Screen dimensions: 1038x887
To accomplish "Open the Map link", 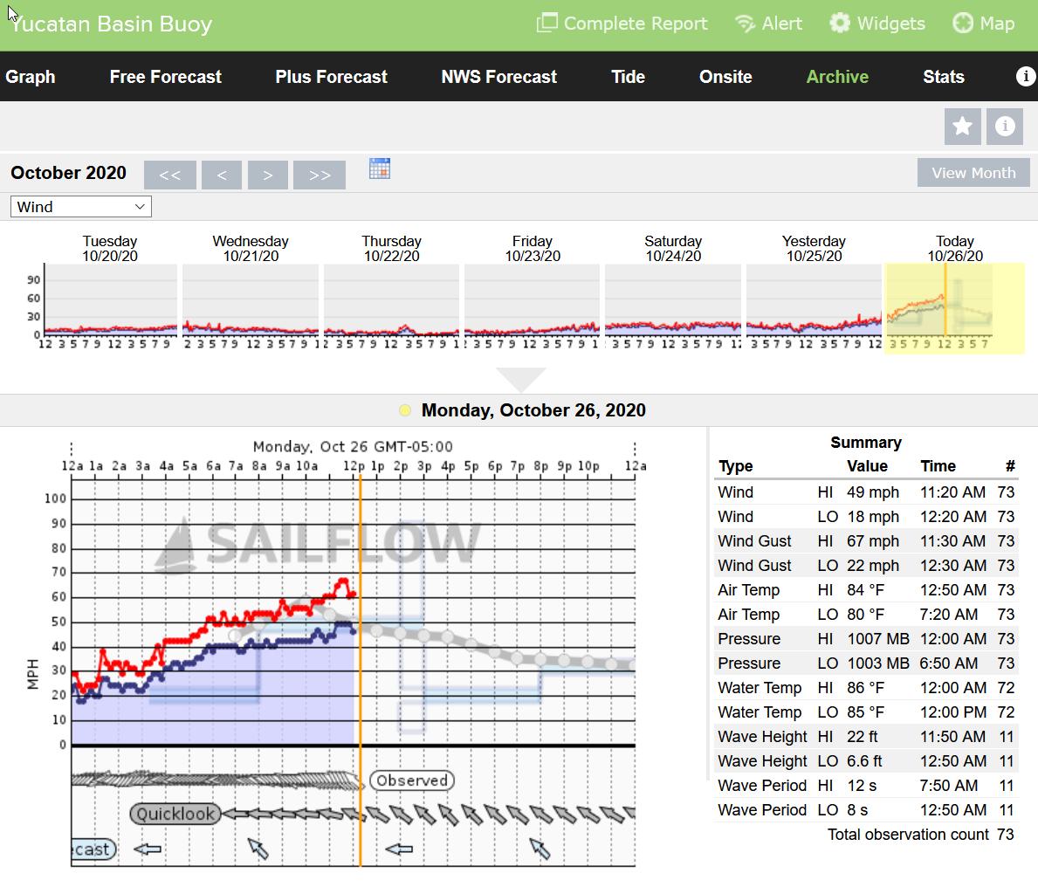I will pos(983,24).
